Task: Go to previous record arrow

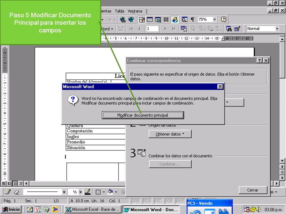Action: [x=139, y=29]
